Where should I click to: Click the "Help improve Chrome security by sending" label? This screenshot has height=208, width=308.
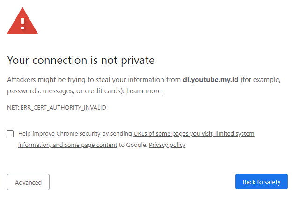pyautogui.click(x=75, y=134)
